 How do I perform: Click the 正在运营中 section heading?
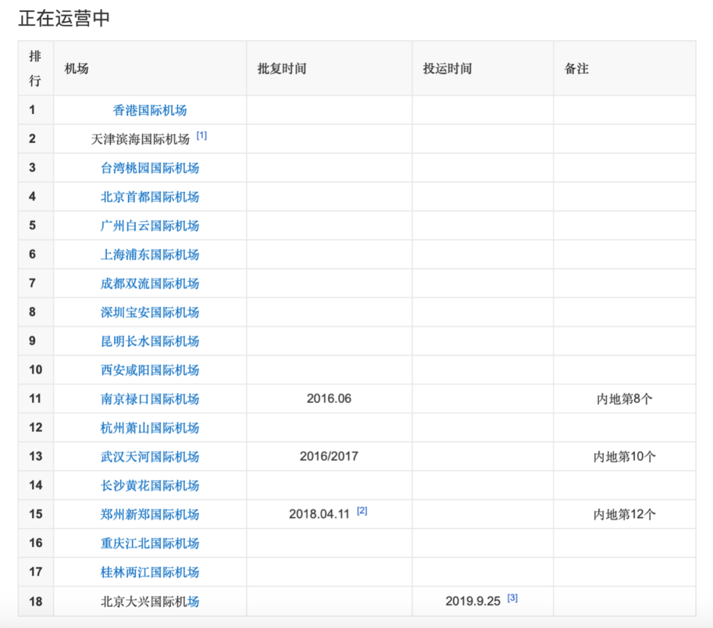64,18
